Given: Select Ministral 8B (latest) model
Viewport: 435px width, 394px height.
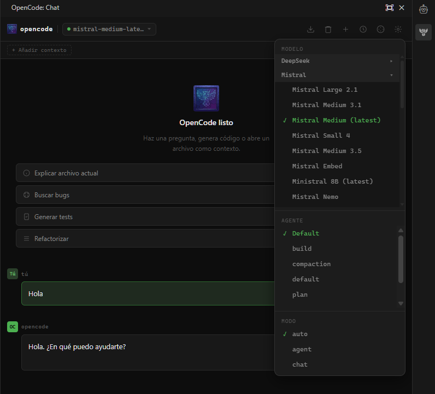Looking at the screenshot, I should pos(337,181).
